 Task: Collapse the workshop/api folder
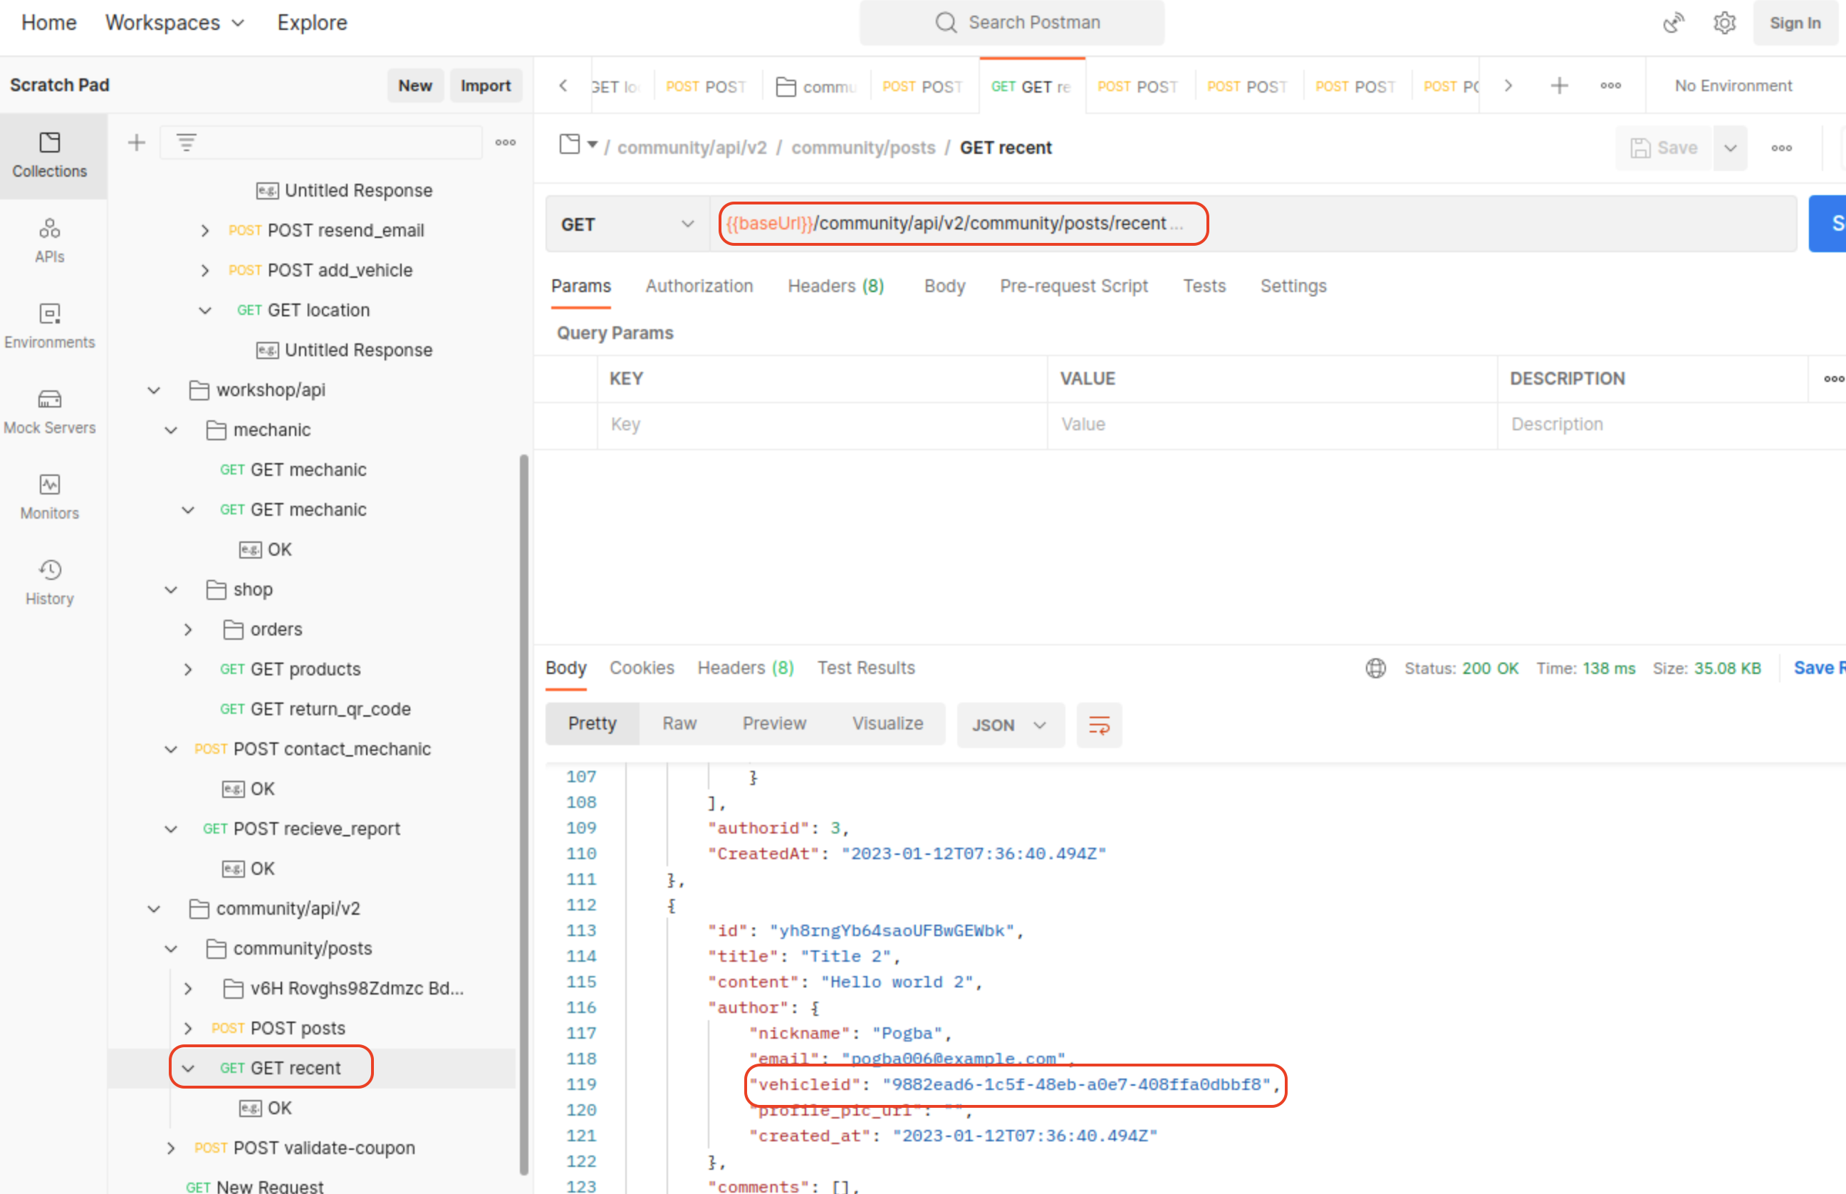[155, 390]
